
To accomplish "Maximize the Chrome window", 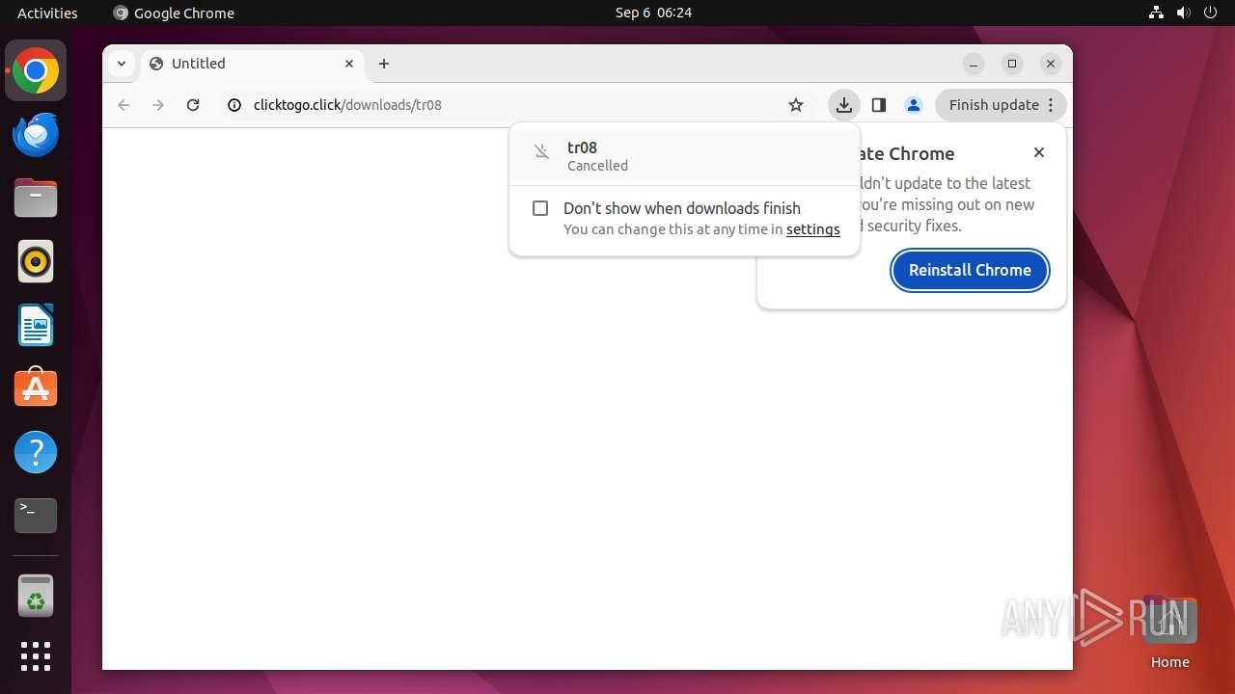I will coord(1012,64).
